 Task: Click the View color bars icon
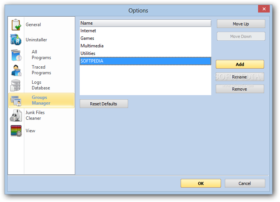tap(16, 131)
